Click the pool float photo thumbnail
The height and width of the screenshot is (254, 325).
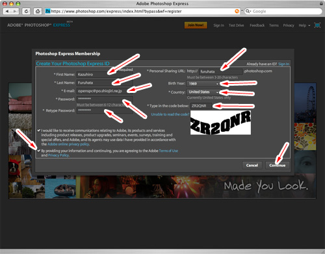(60, 188)
